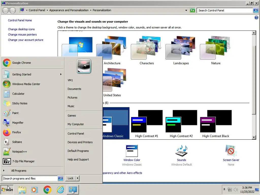
Task: Click the Lock button
Action: [x=71, y=178]
